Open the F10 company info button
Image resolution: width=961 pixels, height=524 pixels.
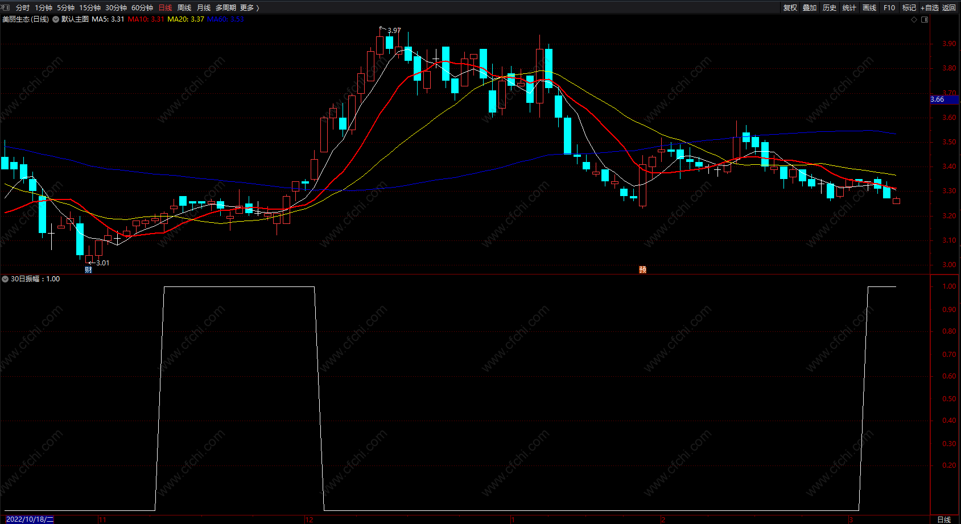[889, 7]
